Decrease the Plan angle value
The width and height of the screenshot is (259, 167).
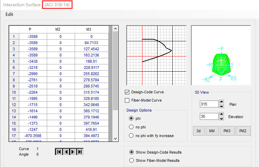[221, 106]
